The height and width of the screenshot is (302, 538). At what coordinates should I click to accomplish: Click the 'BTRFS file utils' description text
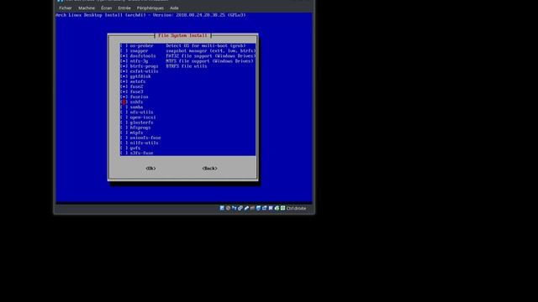pos(187,66)
